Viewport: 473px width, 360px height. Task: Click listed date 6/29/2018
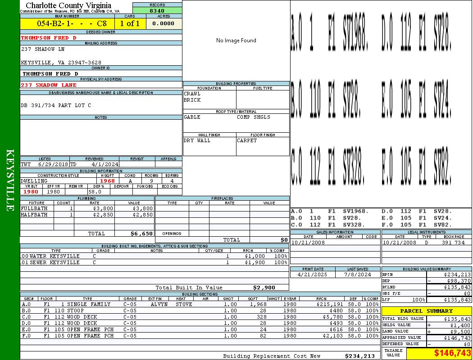53,165
